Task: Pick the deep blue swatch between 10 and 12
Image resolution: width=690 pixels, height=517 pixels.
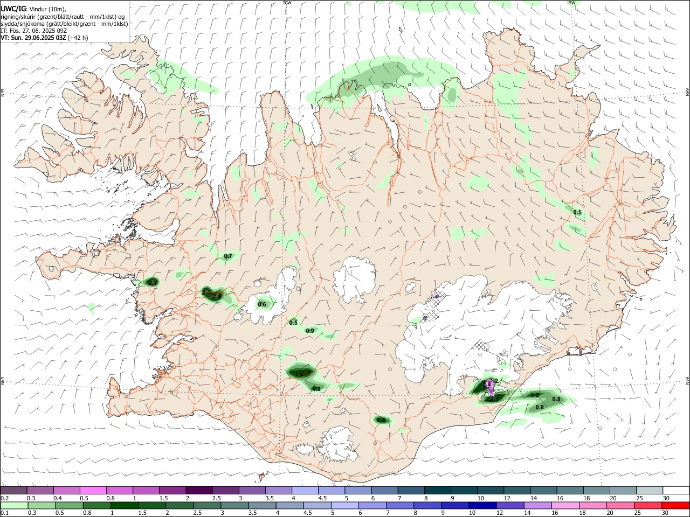Action: pyautogui.click(x=482, y=505)
